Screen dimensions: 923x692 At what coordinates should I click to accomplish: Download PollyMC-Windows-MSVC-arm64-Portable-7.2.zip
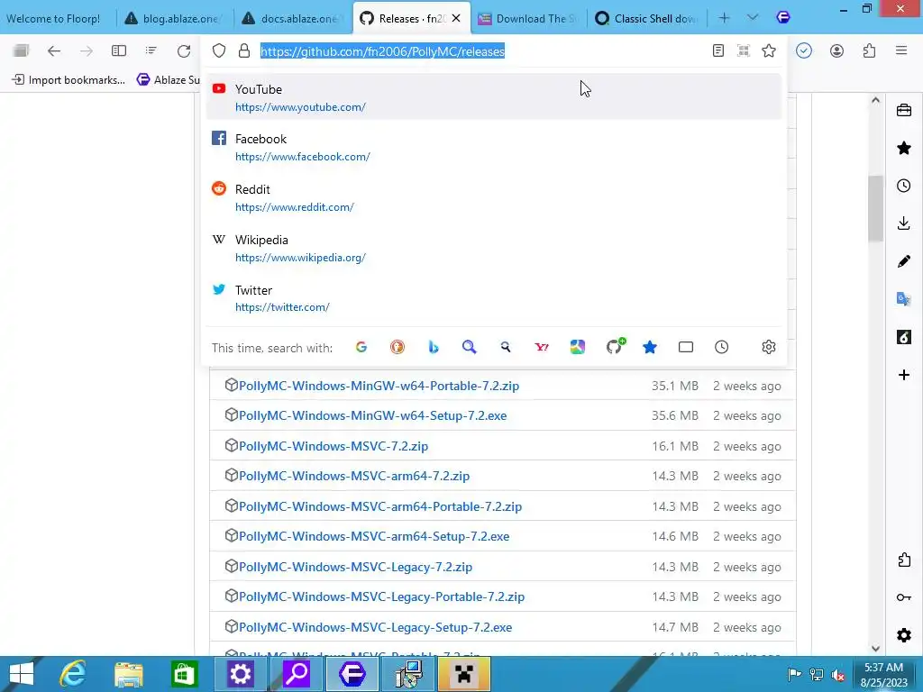380,506
